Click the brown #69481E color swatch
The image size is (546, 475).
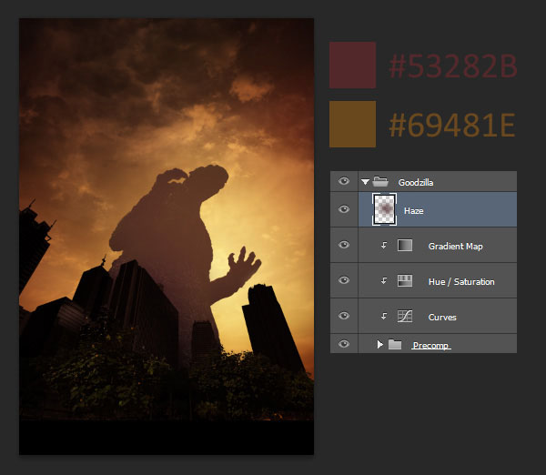352,124
